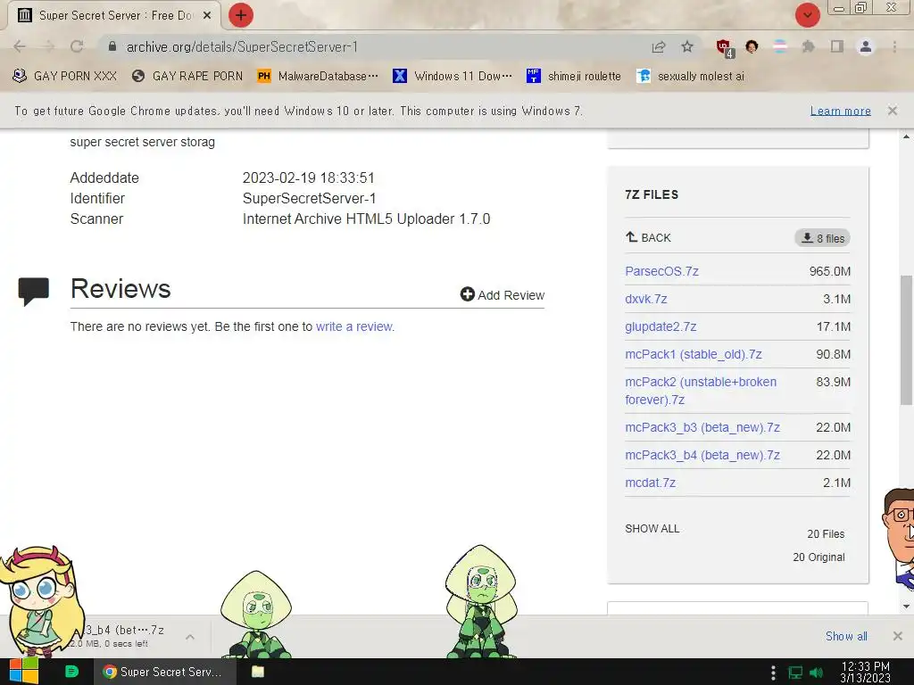This screenshot has width=914, height=685.
Task: Open the Windows Start button
Action: 24,672
